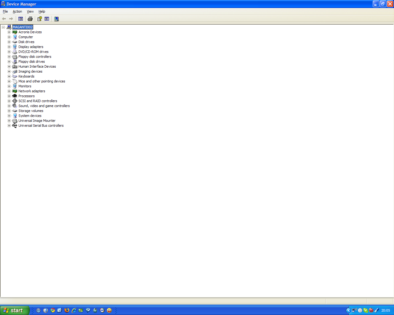Click the Keyboards category icon
The image size is (394, 315).
tap(15, 76)
